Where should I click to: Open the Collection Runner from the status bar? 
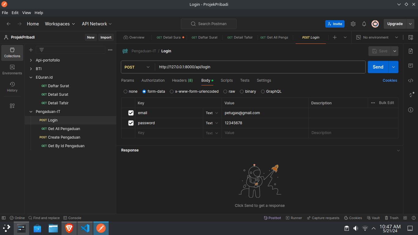[x=294, y=218]
